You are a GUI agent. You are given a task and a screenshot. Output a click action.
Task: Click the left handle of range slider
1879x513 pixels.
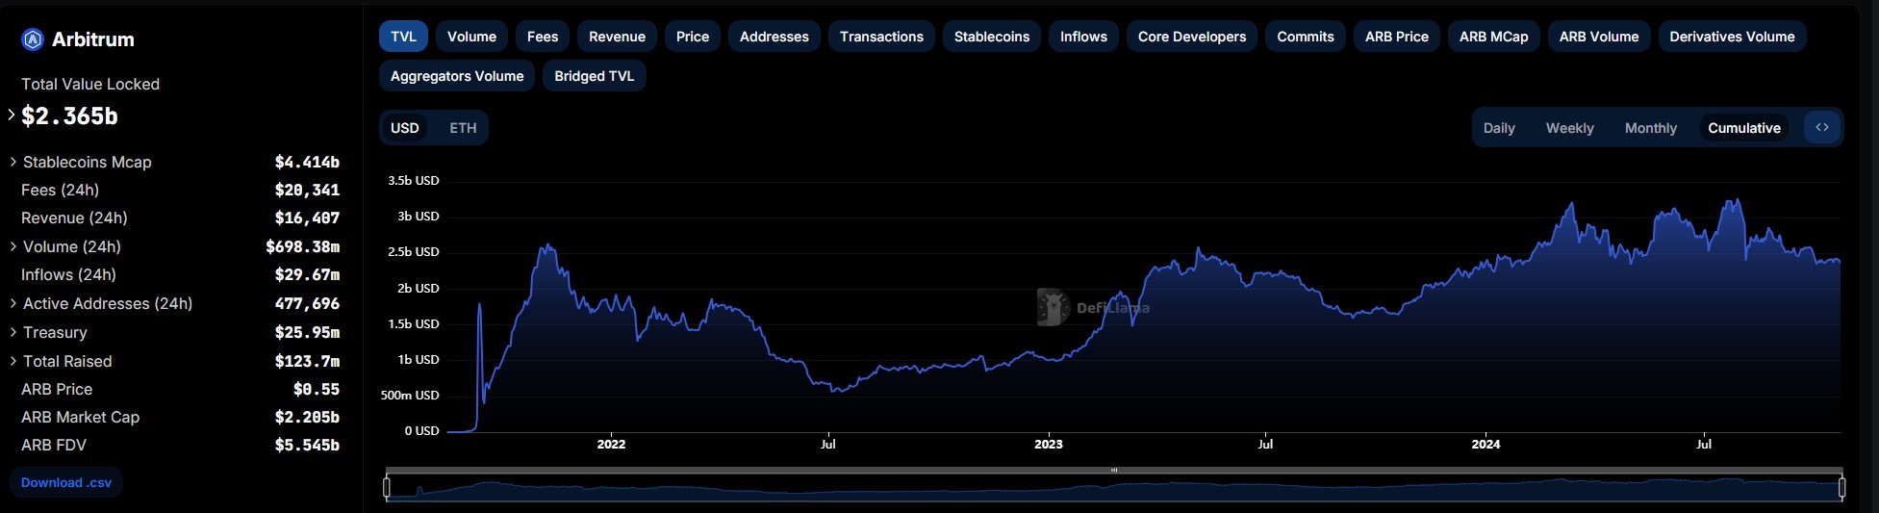tap(387, 488)
